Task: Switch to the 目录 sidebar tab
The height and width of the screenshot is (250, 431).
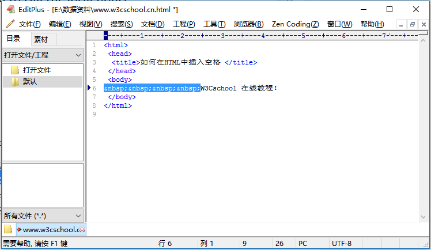Action: point(13,39)
